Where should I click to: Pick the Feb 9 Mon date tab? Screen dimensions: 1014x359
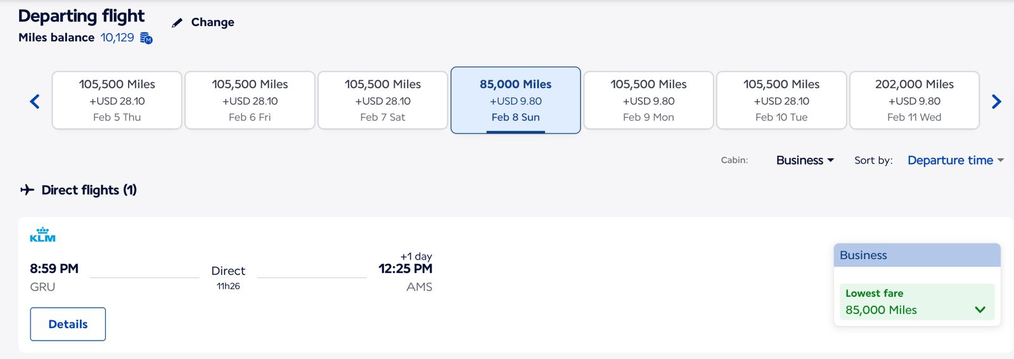(x=648, y=100)
